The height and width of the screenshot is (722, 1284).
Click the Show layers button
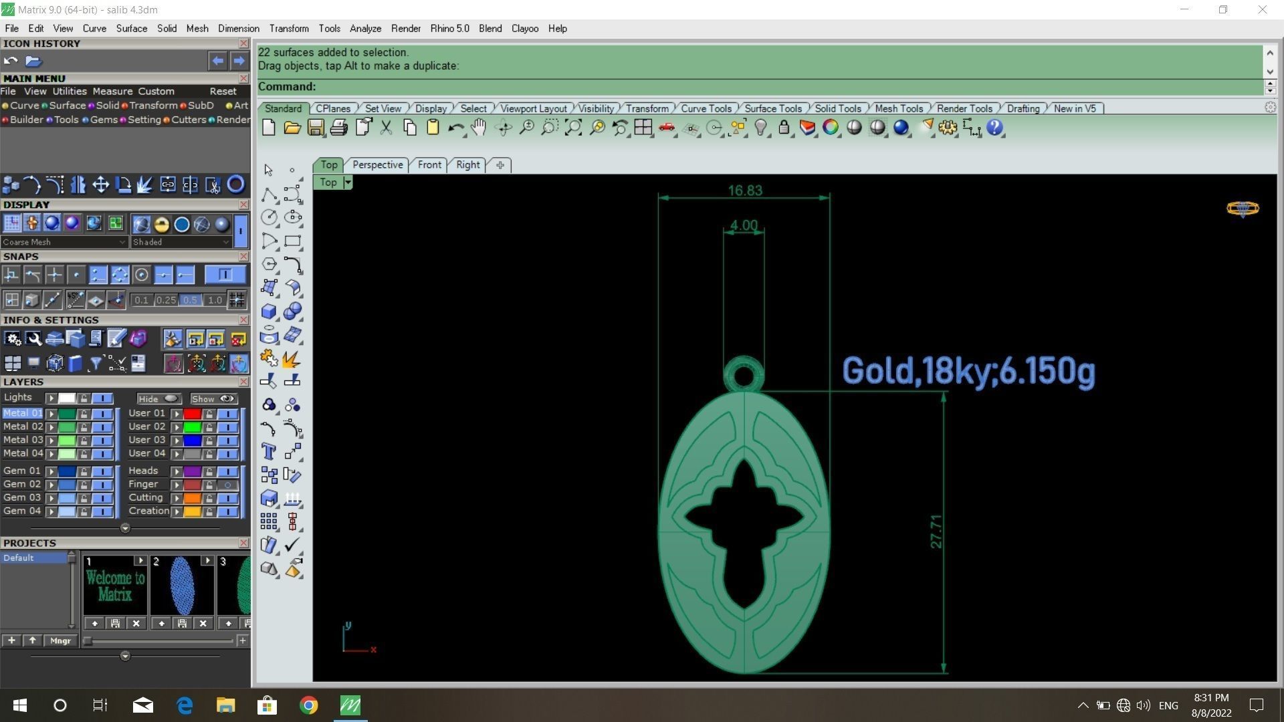(214, 398)
